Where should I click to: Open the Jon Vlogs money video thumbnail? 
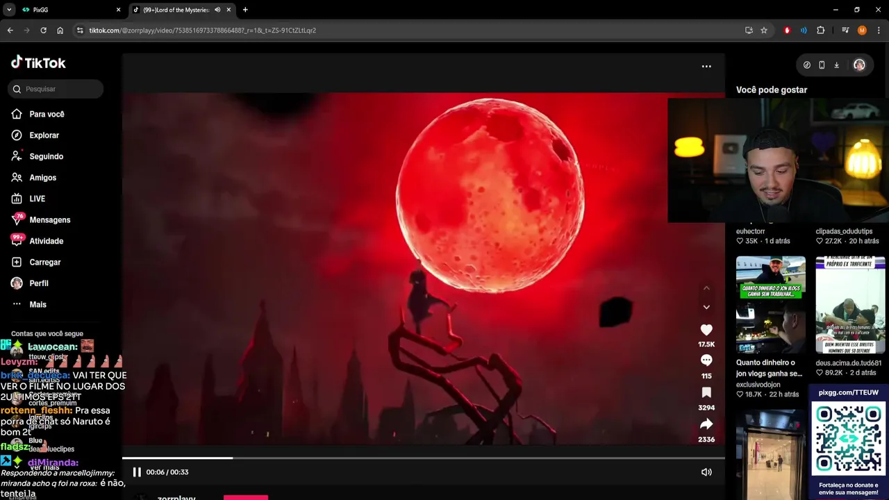pos(771,306)
